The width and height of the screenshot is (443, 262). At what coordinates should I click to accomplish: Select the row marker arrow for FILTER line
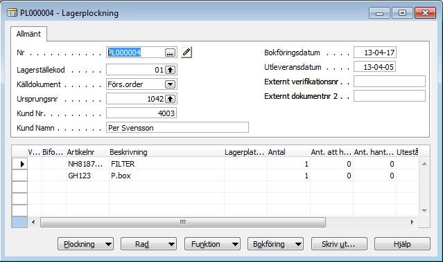(20, 164)
